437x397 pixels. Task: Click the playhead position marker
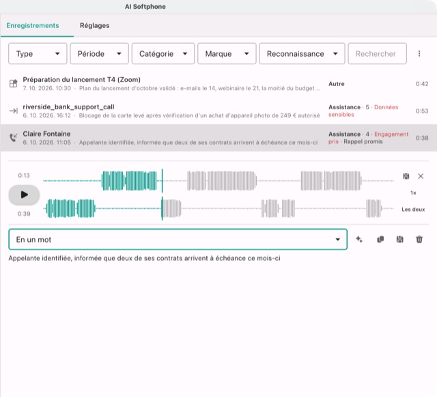click(x=162, y=195)
